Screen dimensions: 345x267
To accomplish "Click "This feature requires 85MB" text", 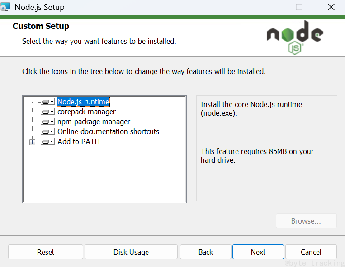I will (x=257, y=155).
